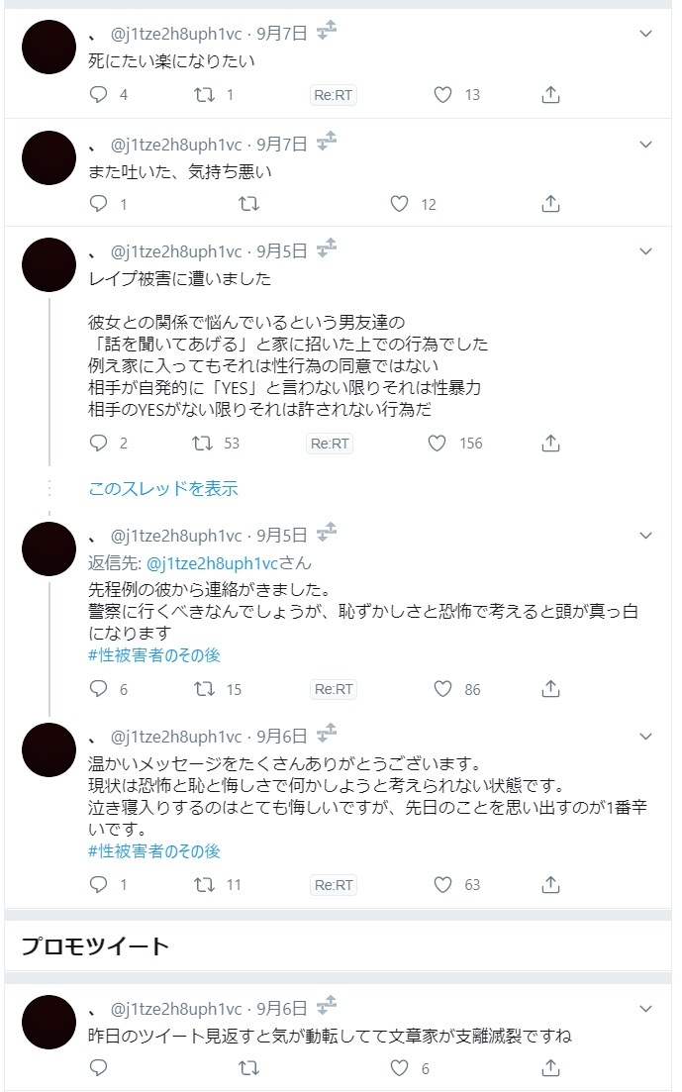Open chevron menu on 温かいメッセージ tweet

tap(646, 737)
